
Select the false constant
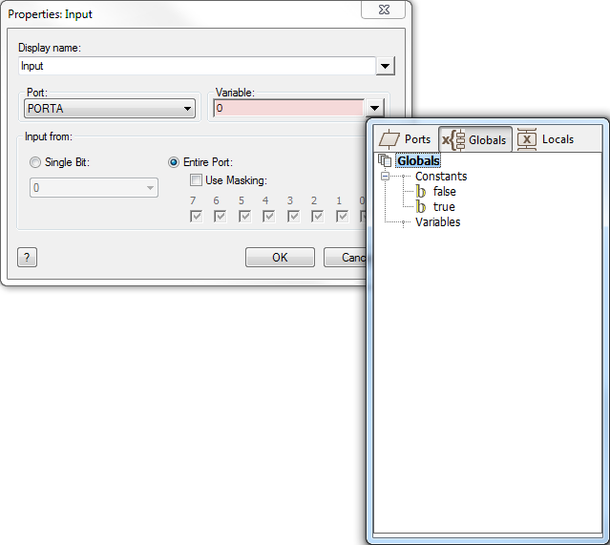click(x=444, y=192)
